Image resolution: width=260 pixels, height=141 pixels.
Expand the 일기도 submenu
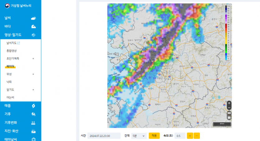(x=33, y=90)
